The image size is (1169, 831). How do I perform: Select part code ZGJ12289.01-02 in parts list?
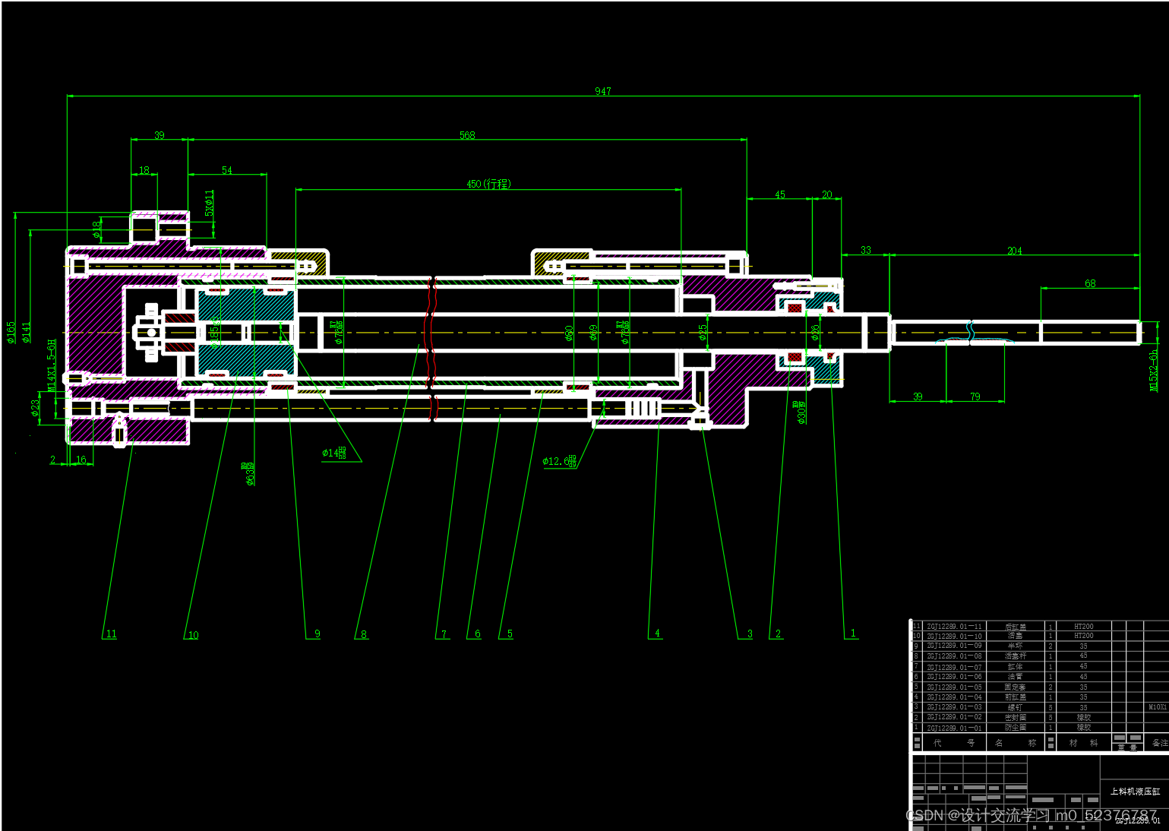coord(954,717)
